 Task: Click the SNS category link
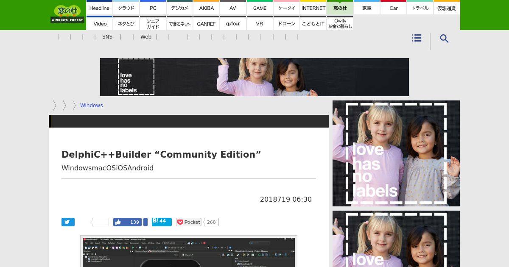pyautogui.click(x=107, y=37)
